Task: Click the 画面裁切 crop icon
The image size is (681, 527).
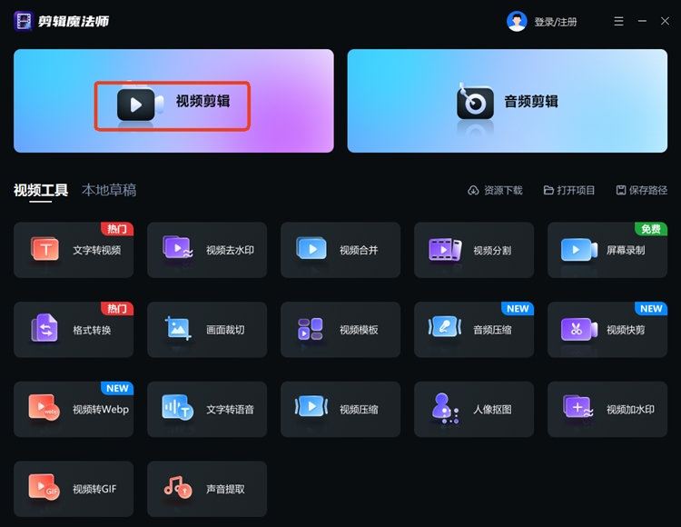Action: 178,328
